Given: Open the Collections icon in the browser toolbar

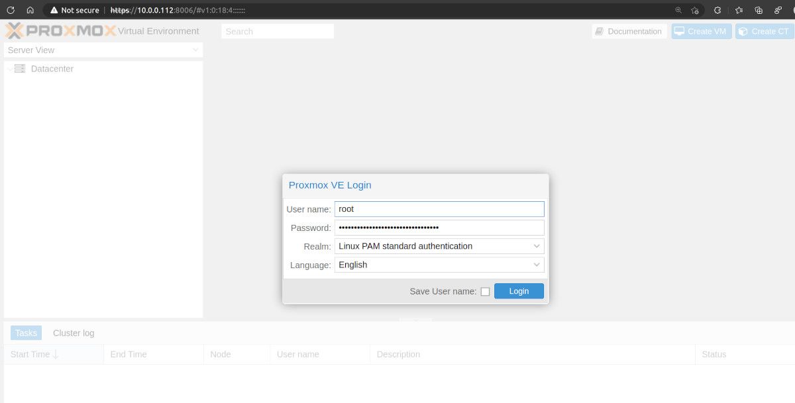Looking at the screenshot, I should click(758, 10).
